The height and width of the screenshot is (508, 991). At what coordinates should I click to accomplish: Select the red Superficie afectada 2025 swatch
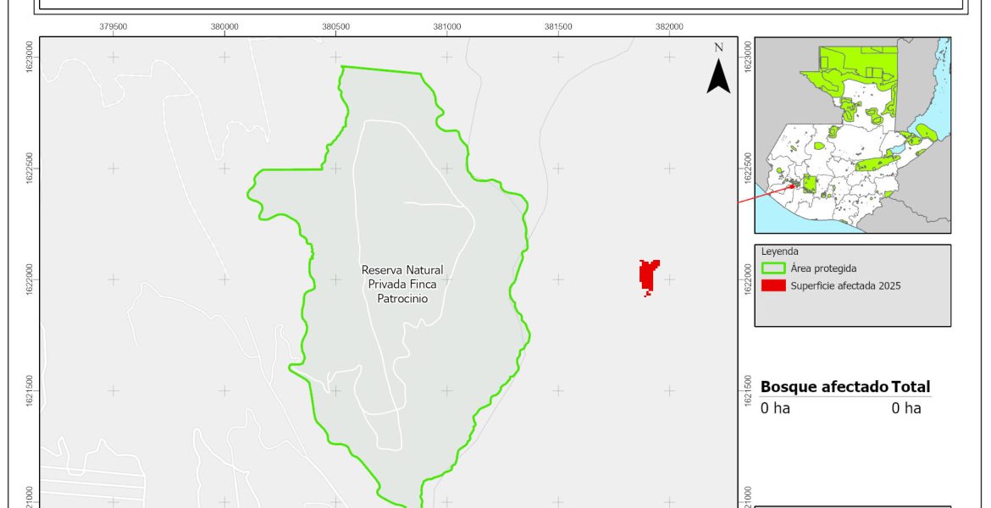[x=772, y=285]
